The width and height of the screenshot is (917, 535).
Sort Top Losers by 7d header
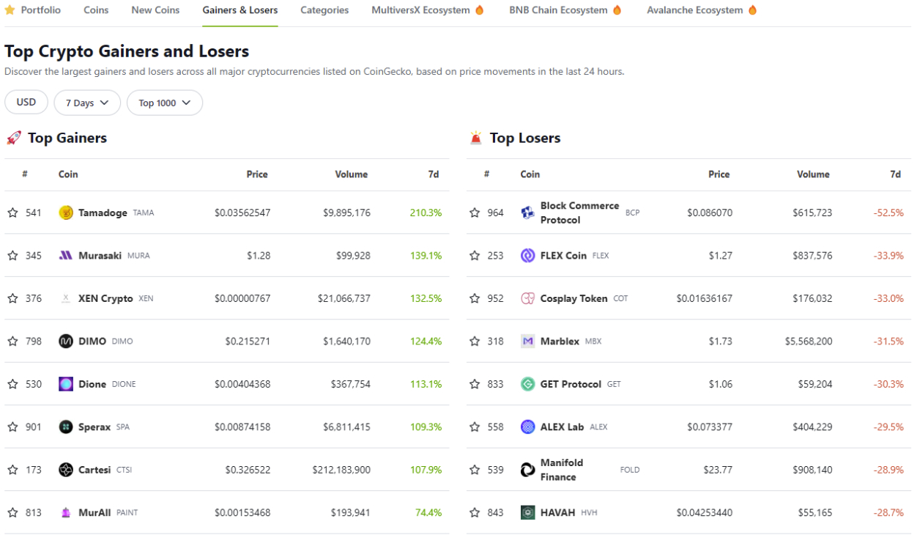(895, 174)
